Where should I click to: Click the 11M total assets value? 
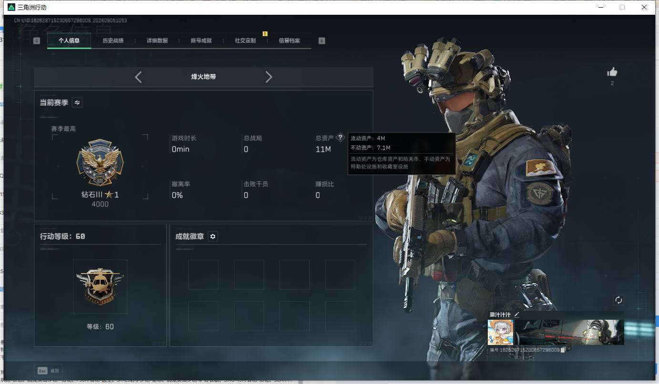(x=323, y=149)
